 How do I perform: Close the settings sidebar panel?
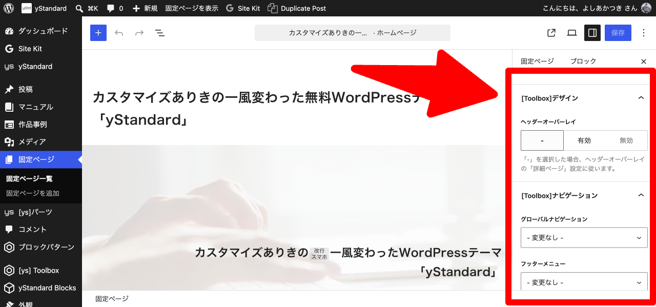point(644,62)
